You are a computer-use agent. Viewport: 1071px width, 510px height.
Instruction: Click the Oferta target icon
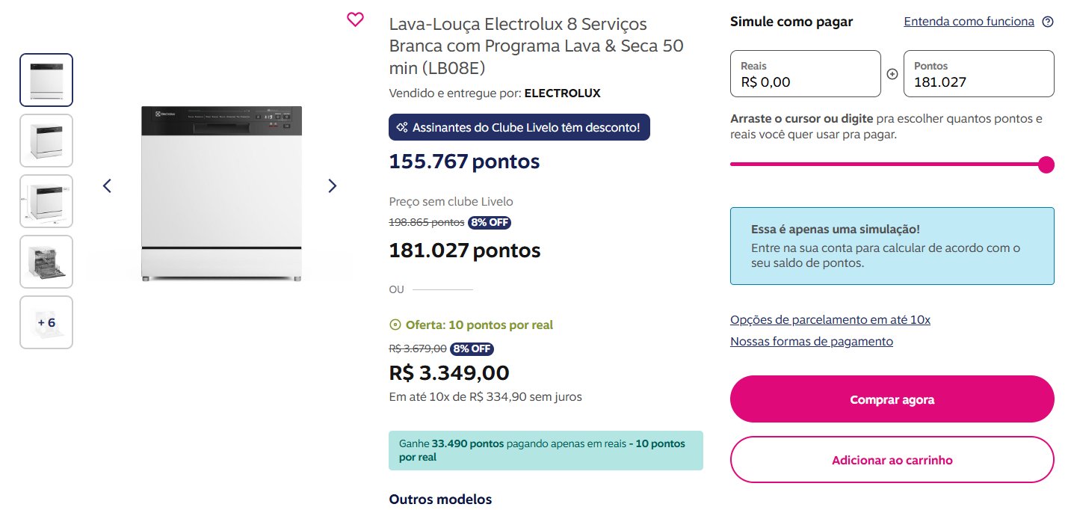[x=395, y=325]
